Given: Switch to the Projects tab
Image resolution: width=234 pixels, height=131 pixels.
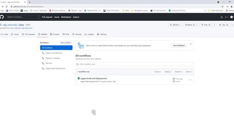Looking at the screenshot, I should (x=55, y=34).
